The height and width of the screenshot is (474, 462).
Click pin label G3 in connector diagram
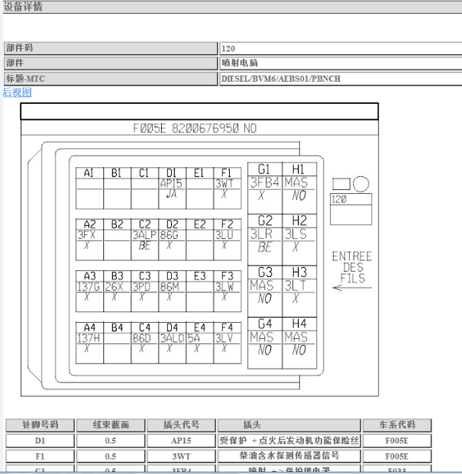click(265, 272)
